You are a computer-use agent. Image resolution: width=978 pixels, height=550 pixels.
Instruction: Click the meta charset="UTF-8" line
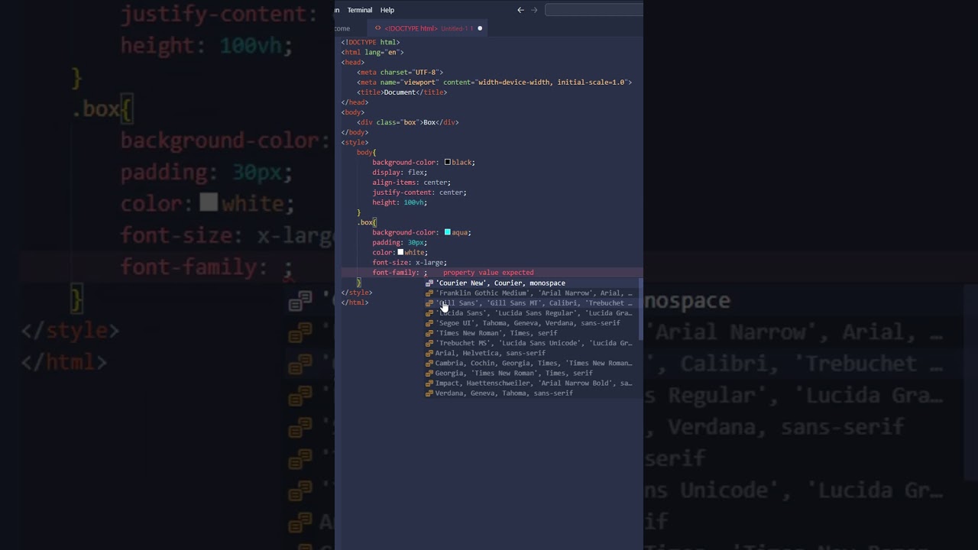coord(400,73)
